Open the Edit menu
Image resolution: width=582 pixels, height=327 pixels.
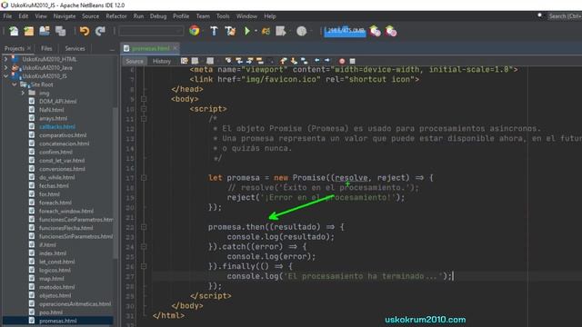(24, 16)
